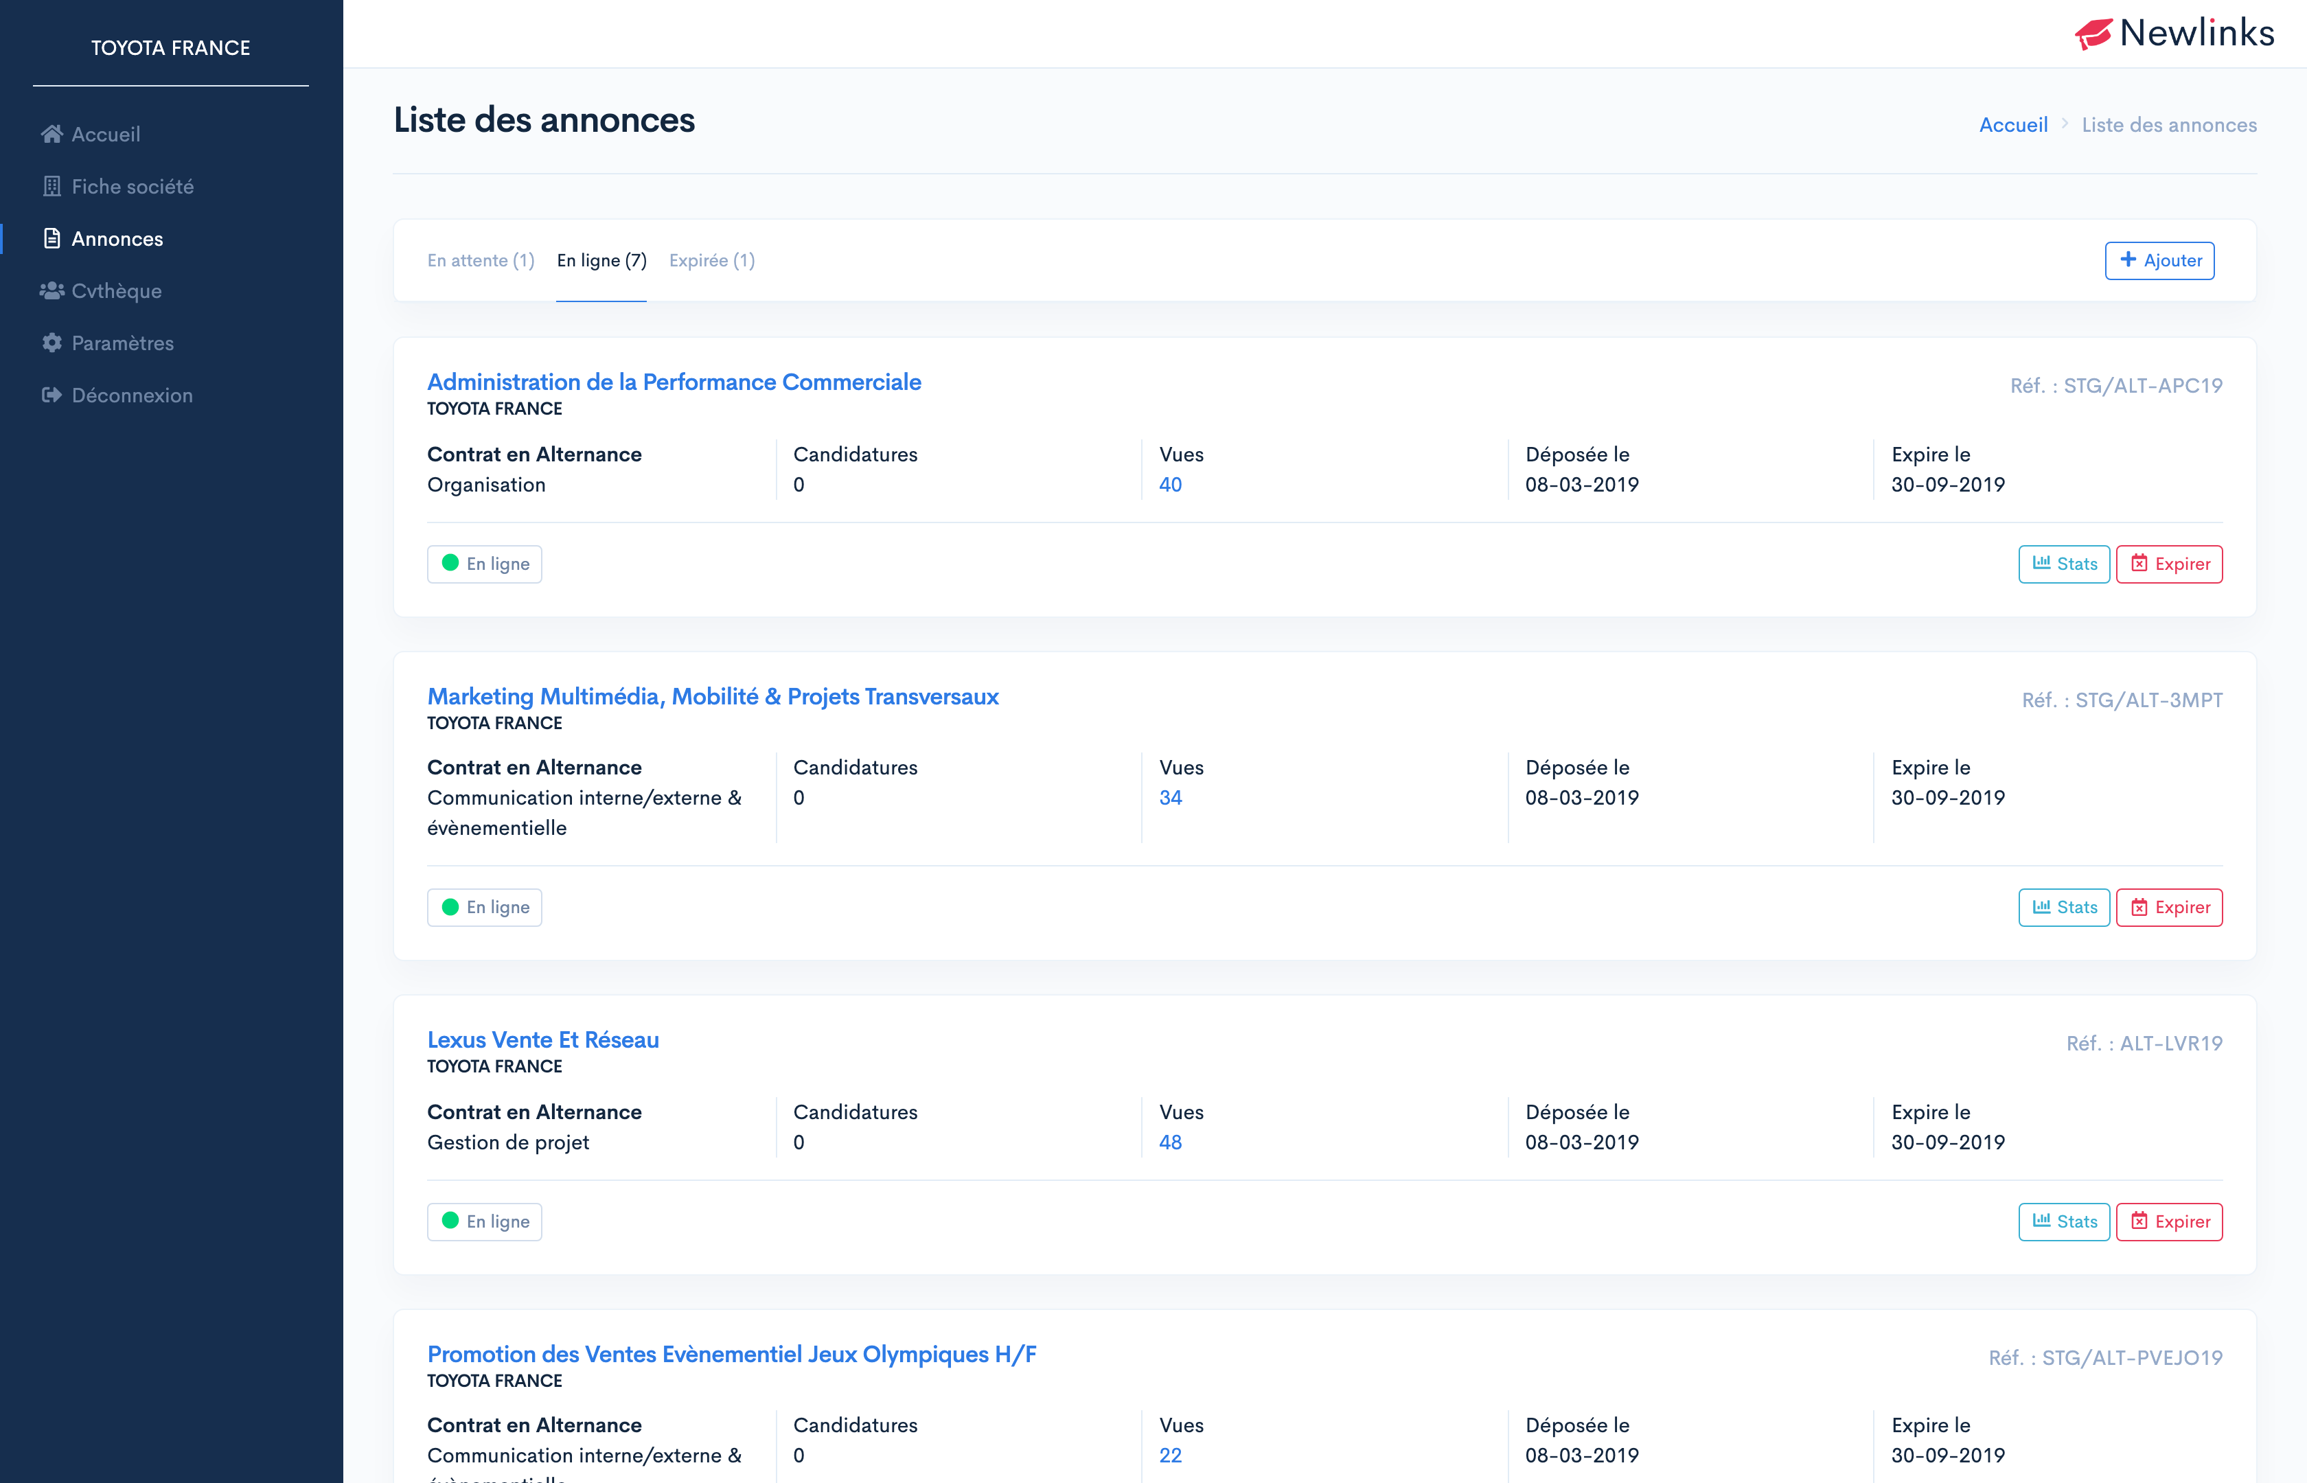This screenshot has height=1483, width=2307.
Task: Click green status dot for Marketing Multimédia
Action: pos(450,906)
